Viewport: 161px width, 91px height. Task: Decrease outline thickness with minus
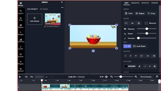click(x=145, y=66)
